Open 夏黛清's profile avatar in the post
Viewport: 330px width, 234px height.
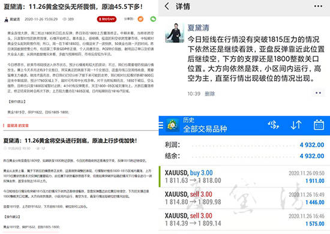[x=175, y=33]
